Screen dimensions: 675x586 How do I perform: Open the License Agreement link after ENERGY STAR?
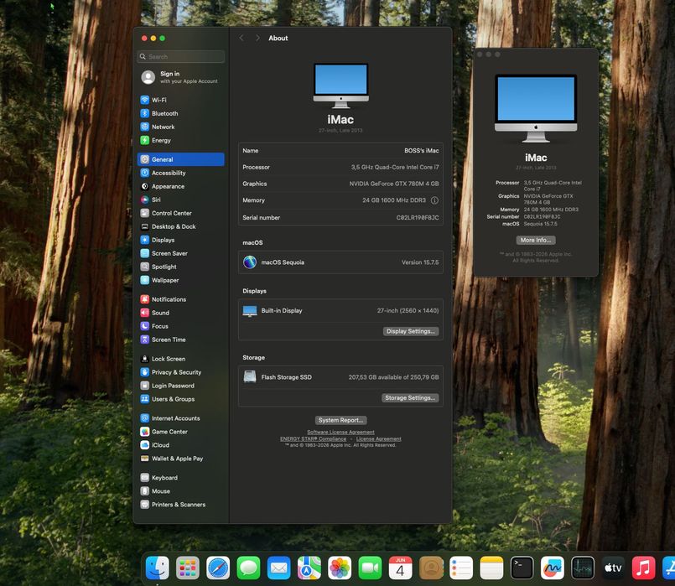(x=378, y=438)
